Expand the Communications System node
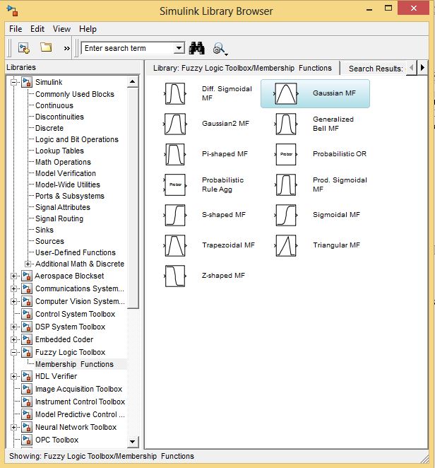Screen dimensions: 435x468 [x=13, y=288]
